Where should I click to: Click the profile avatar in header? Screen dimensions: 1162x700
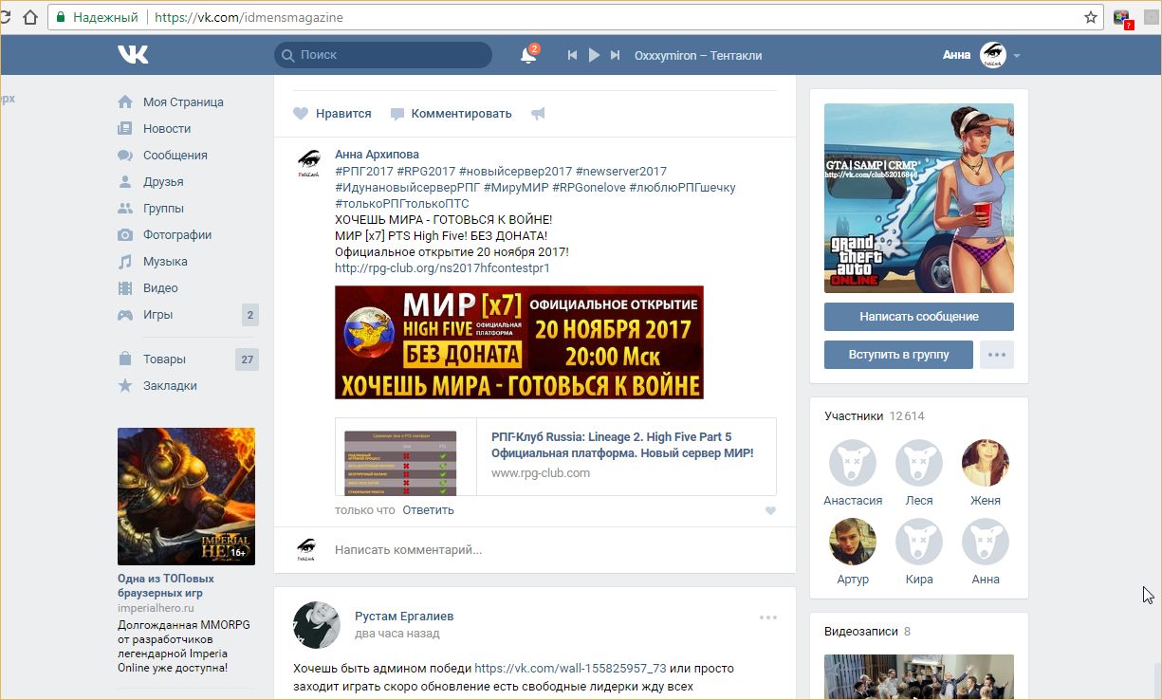click(x=992, y=55)
